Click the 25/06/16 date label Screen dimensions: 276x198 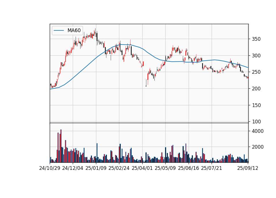tap(189, 168)
